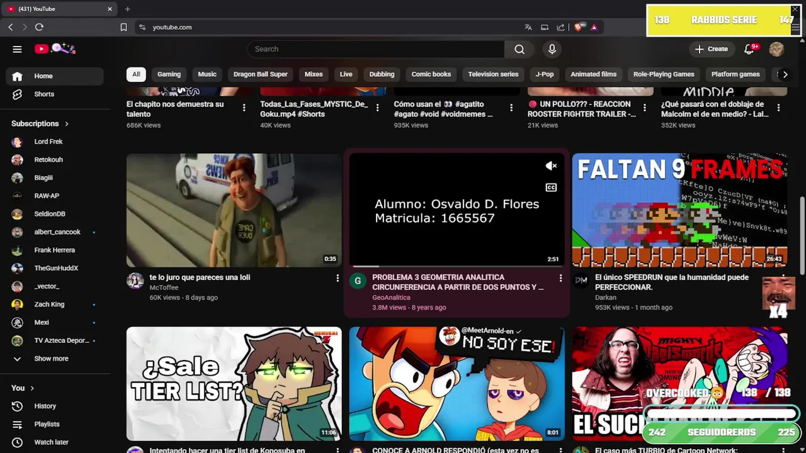Reload the page
Viewport: 806px width, 453px height.
39,27
